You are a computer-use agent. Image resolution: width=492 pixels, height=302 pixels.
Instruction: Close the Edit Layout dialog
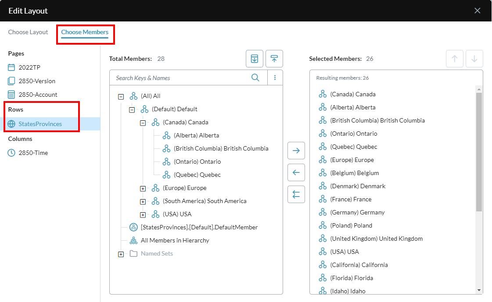(x=477, y=11)
